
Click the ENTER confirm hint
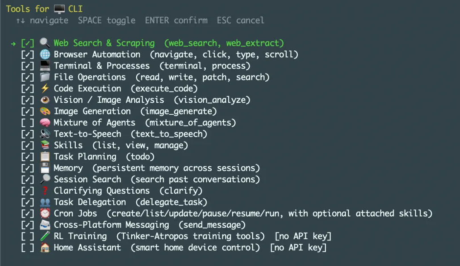(176, 20)
